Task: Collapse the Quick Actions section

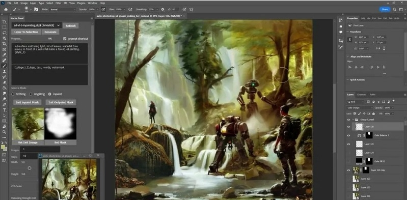Action: (x=348, y=80)
